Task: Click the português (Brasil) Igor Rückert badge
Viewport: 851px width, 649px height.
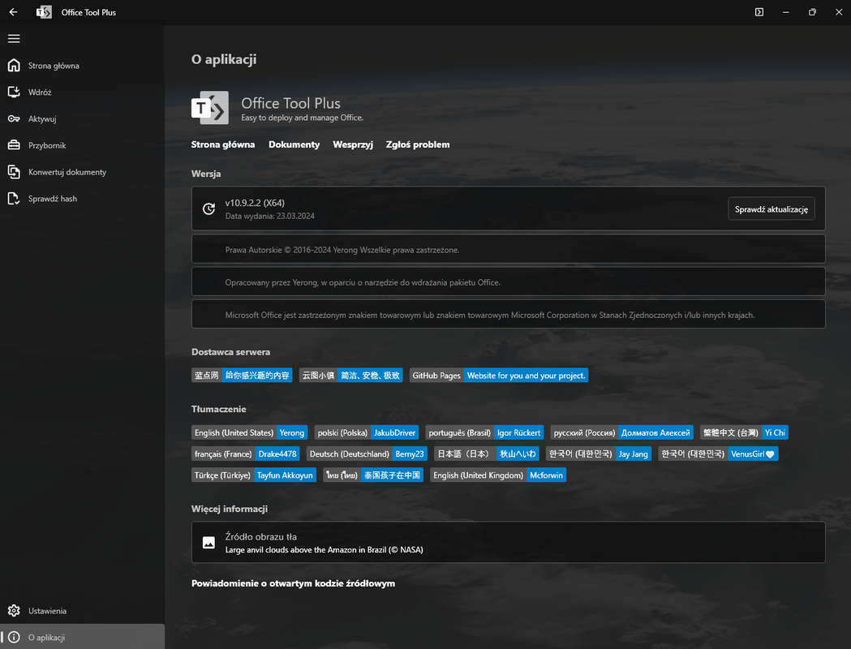Action: click(484, 432)
